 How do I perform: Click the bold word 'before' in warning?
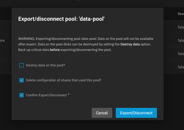(54, 50)
